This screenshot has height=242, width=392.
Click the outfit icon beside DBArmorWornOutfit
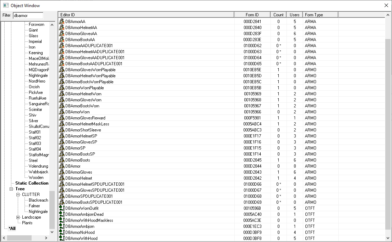(x=61, y=208)
